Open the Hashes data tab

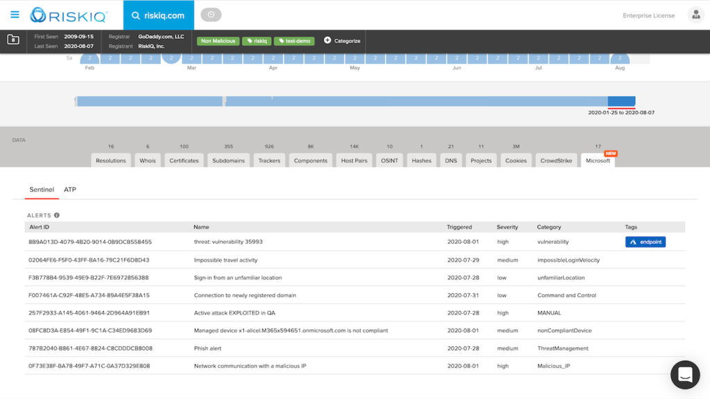422,161
